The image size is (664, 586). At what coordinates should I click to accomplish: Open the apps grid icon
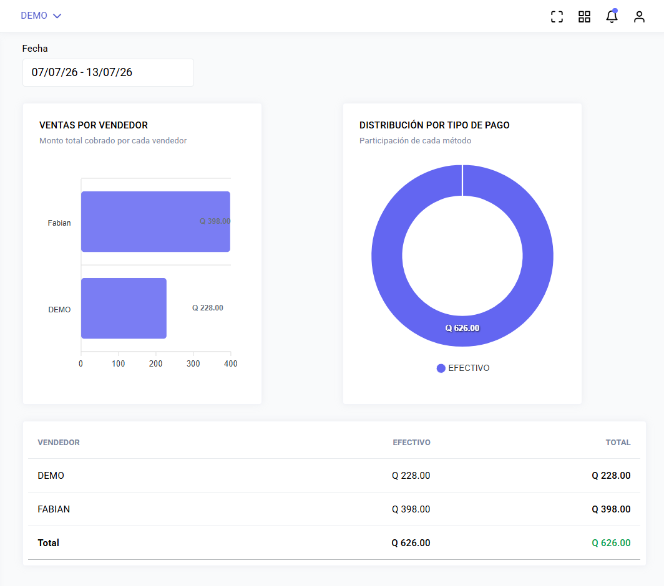(584, 16)
